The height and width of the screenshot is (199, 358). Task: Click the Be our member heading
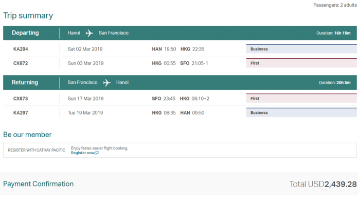[x=27, y=135]
